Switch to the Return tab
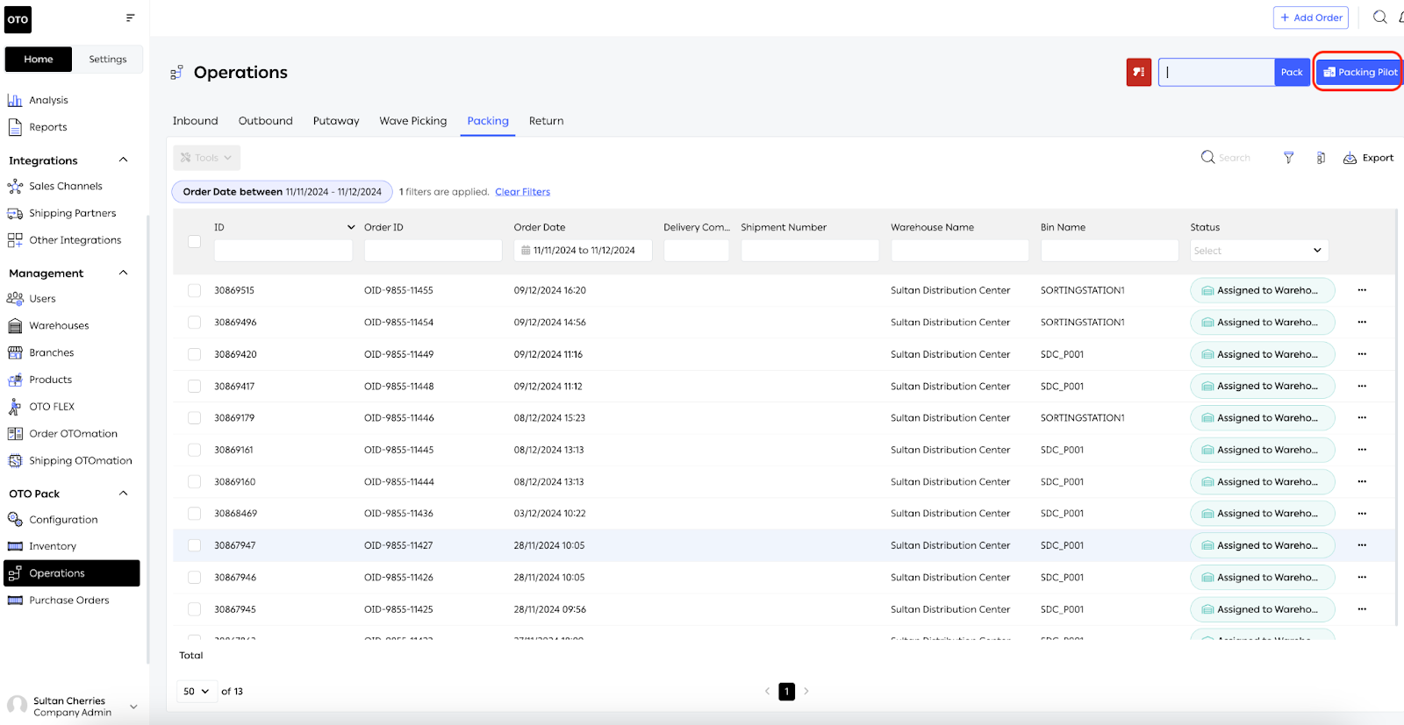The height and width of the screenshot is (725, 1404). pos(546,121)
